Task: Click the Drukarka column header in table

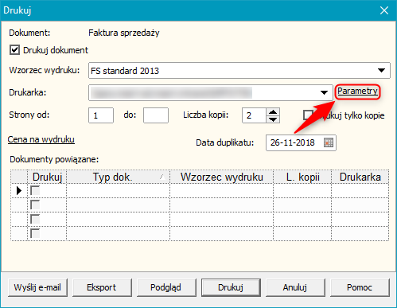Action: point(360,177)
